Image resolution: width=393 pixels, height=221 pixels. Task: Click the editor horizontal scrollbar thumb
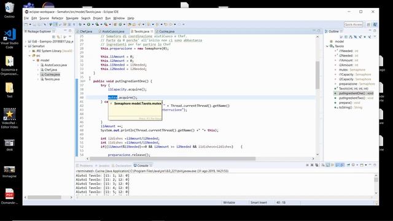pos(173,158)
